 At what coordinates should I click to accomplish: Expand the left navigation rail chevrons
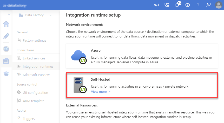coord(9,13)
